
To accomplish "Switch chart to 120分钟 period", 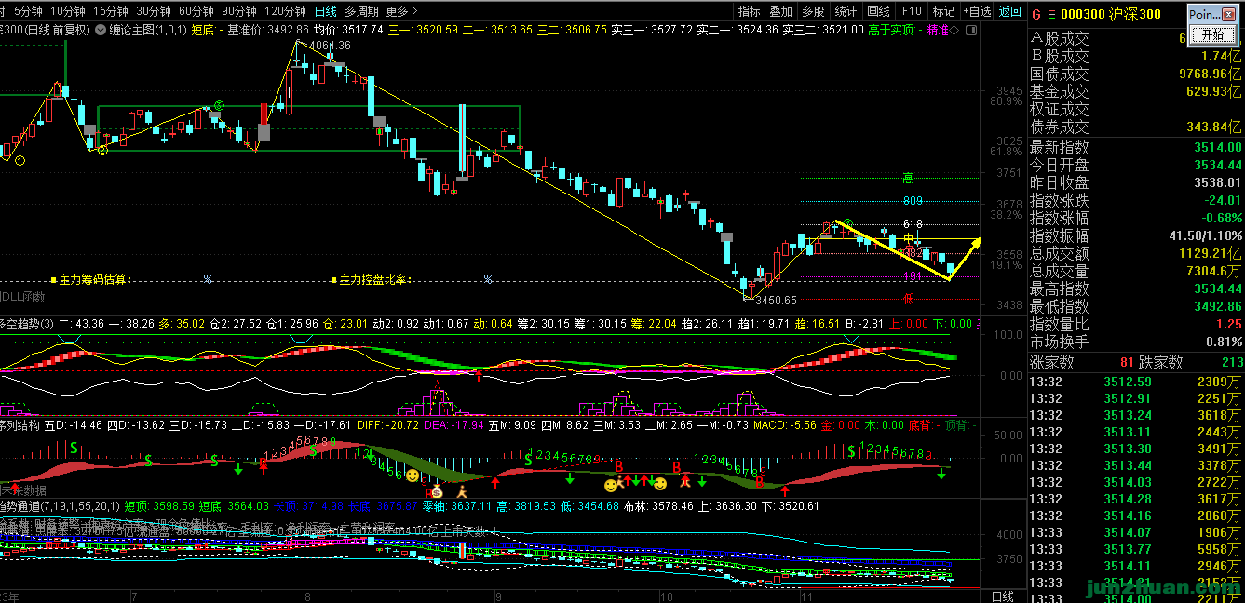I will (x=286, y=11).
